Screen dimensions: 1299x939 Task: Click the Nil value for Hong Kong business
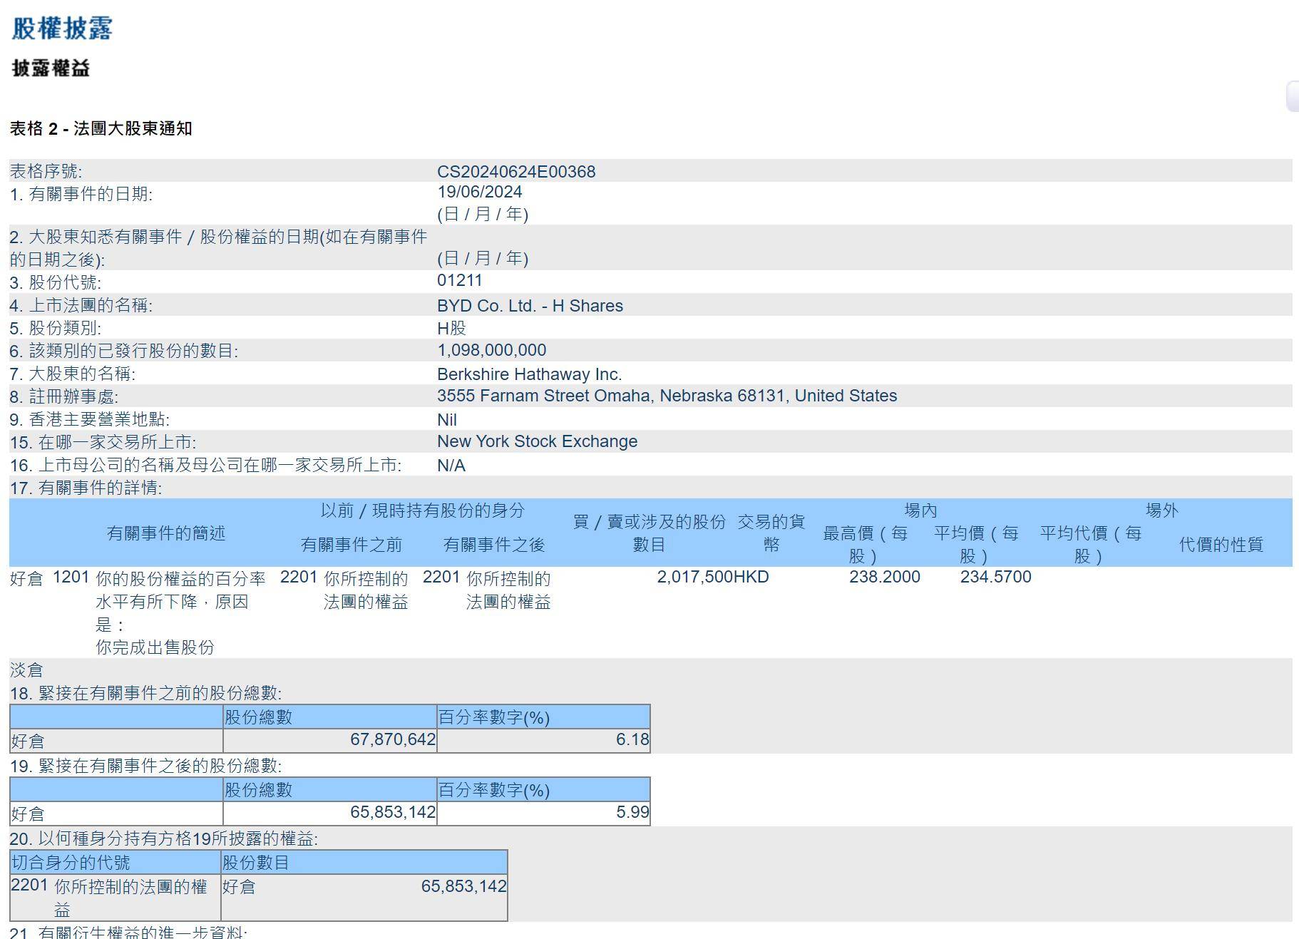click(447, 420)
